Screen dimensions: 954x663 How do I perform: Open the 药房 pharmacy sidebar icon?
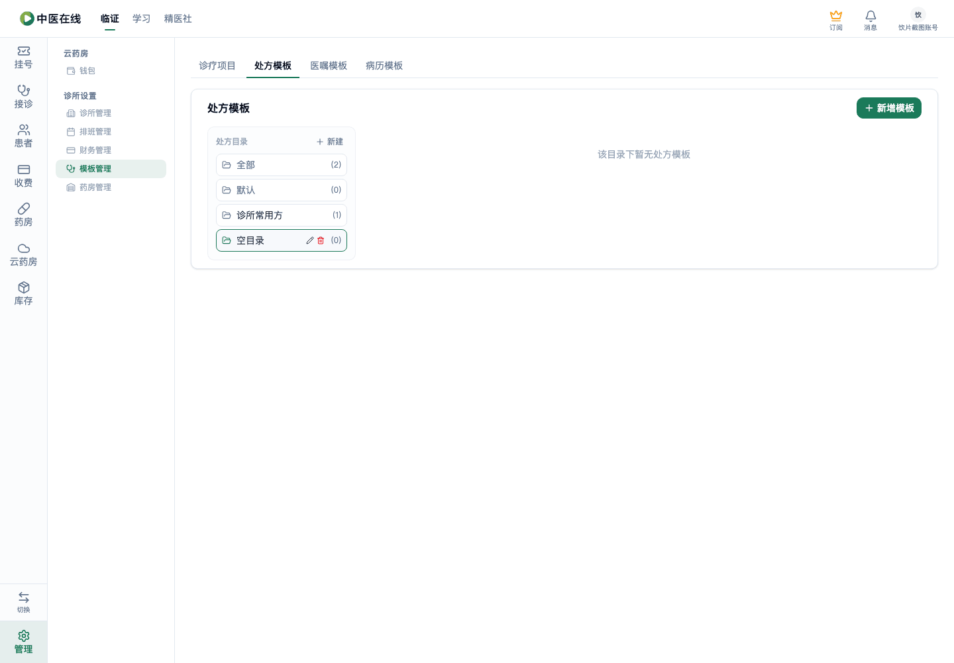(x=23, y=215)
